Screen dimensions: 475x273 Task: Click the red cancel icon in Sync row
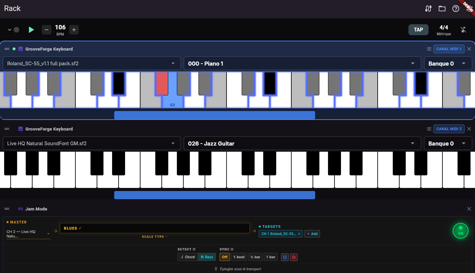pos(294,257)
